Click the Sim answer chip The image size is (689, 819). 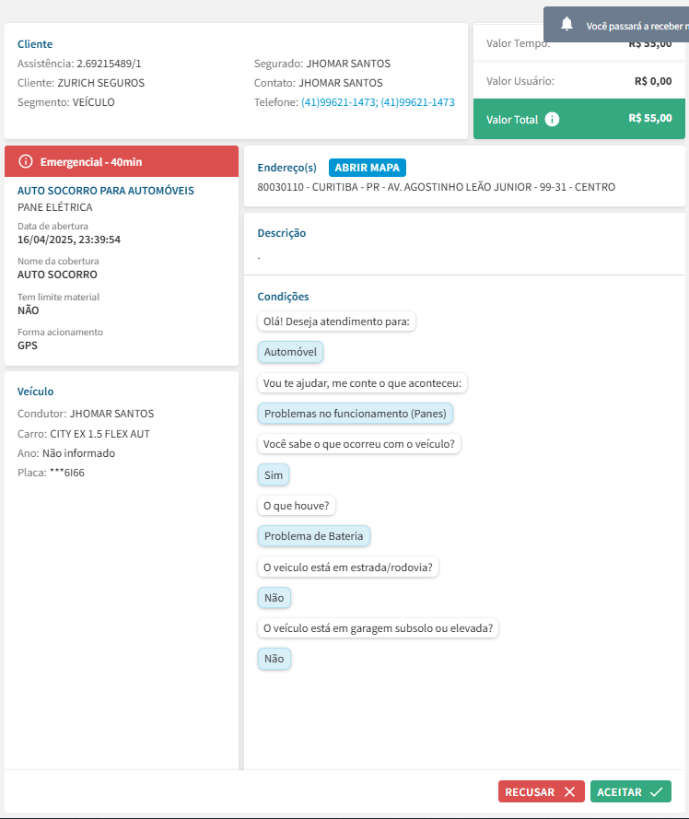tap(274, 475)
